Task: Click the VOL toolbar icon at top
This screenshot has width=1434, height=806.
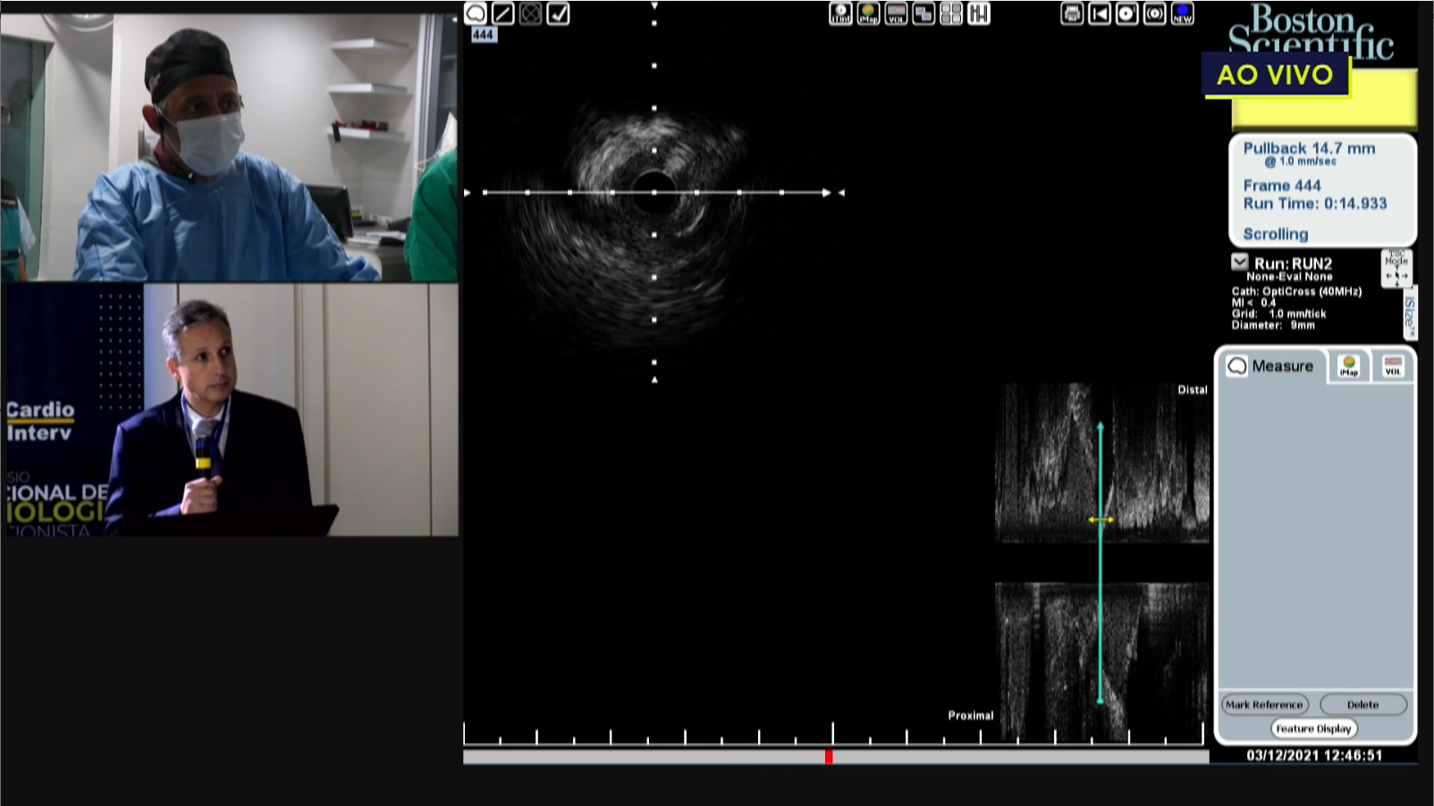Action: tap(896, 13)
